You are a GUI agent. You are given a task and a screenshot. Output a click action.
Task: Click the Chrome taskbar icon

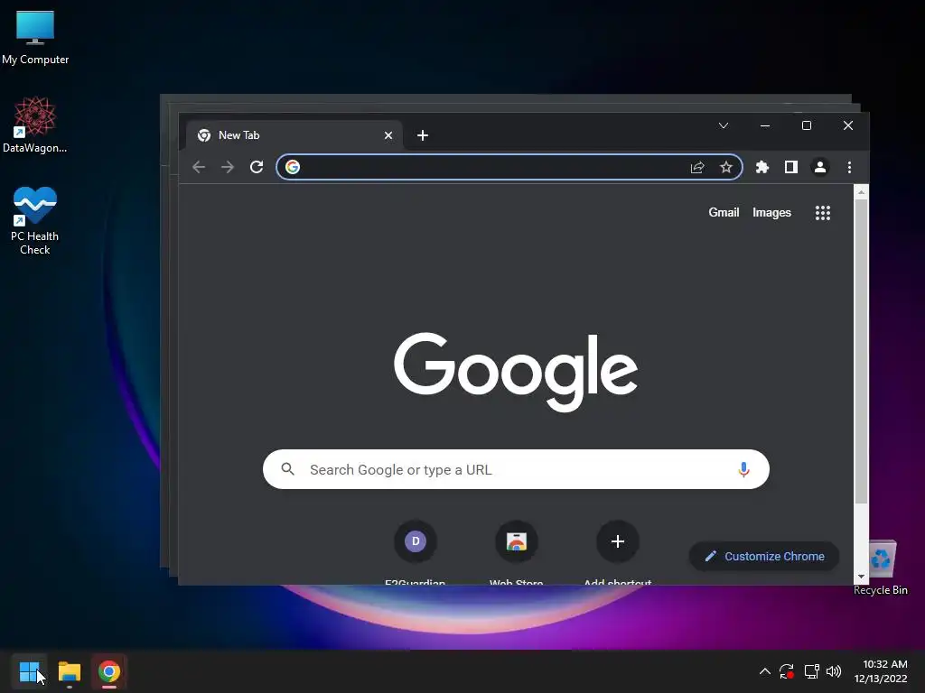(109, 671)
